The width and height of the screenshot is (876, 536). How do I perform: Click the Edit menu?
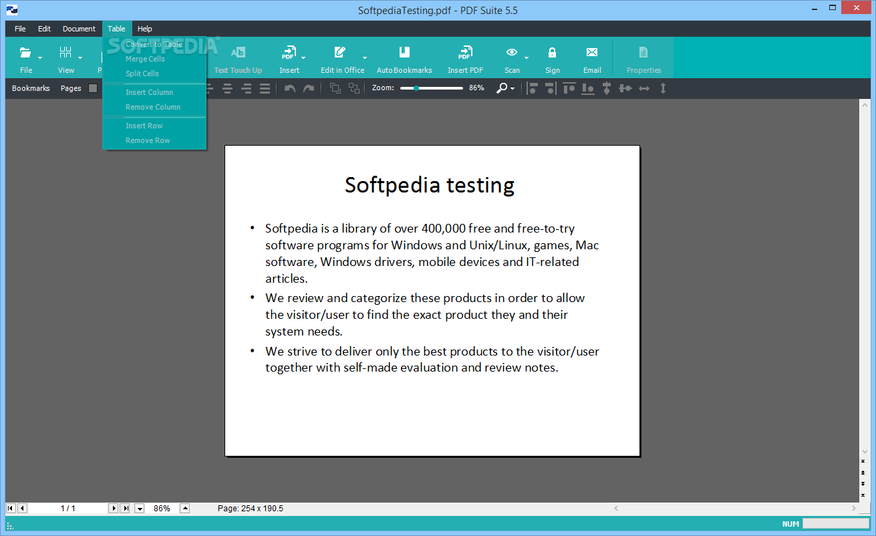point(44,29)
